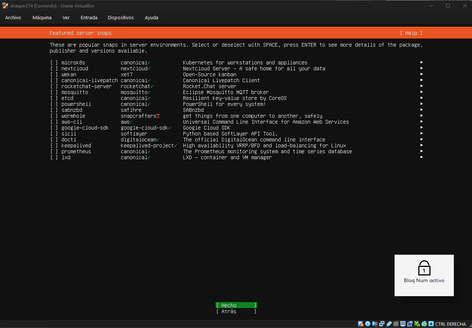Expand details arrow for the lxd row
The height and width of the screenshot is (328, 472).
click(422, 157)
